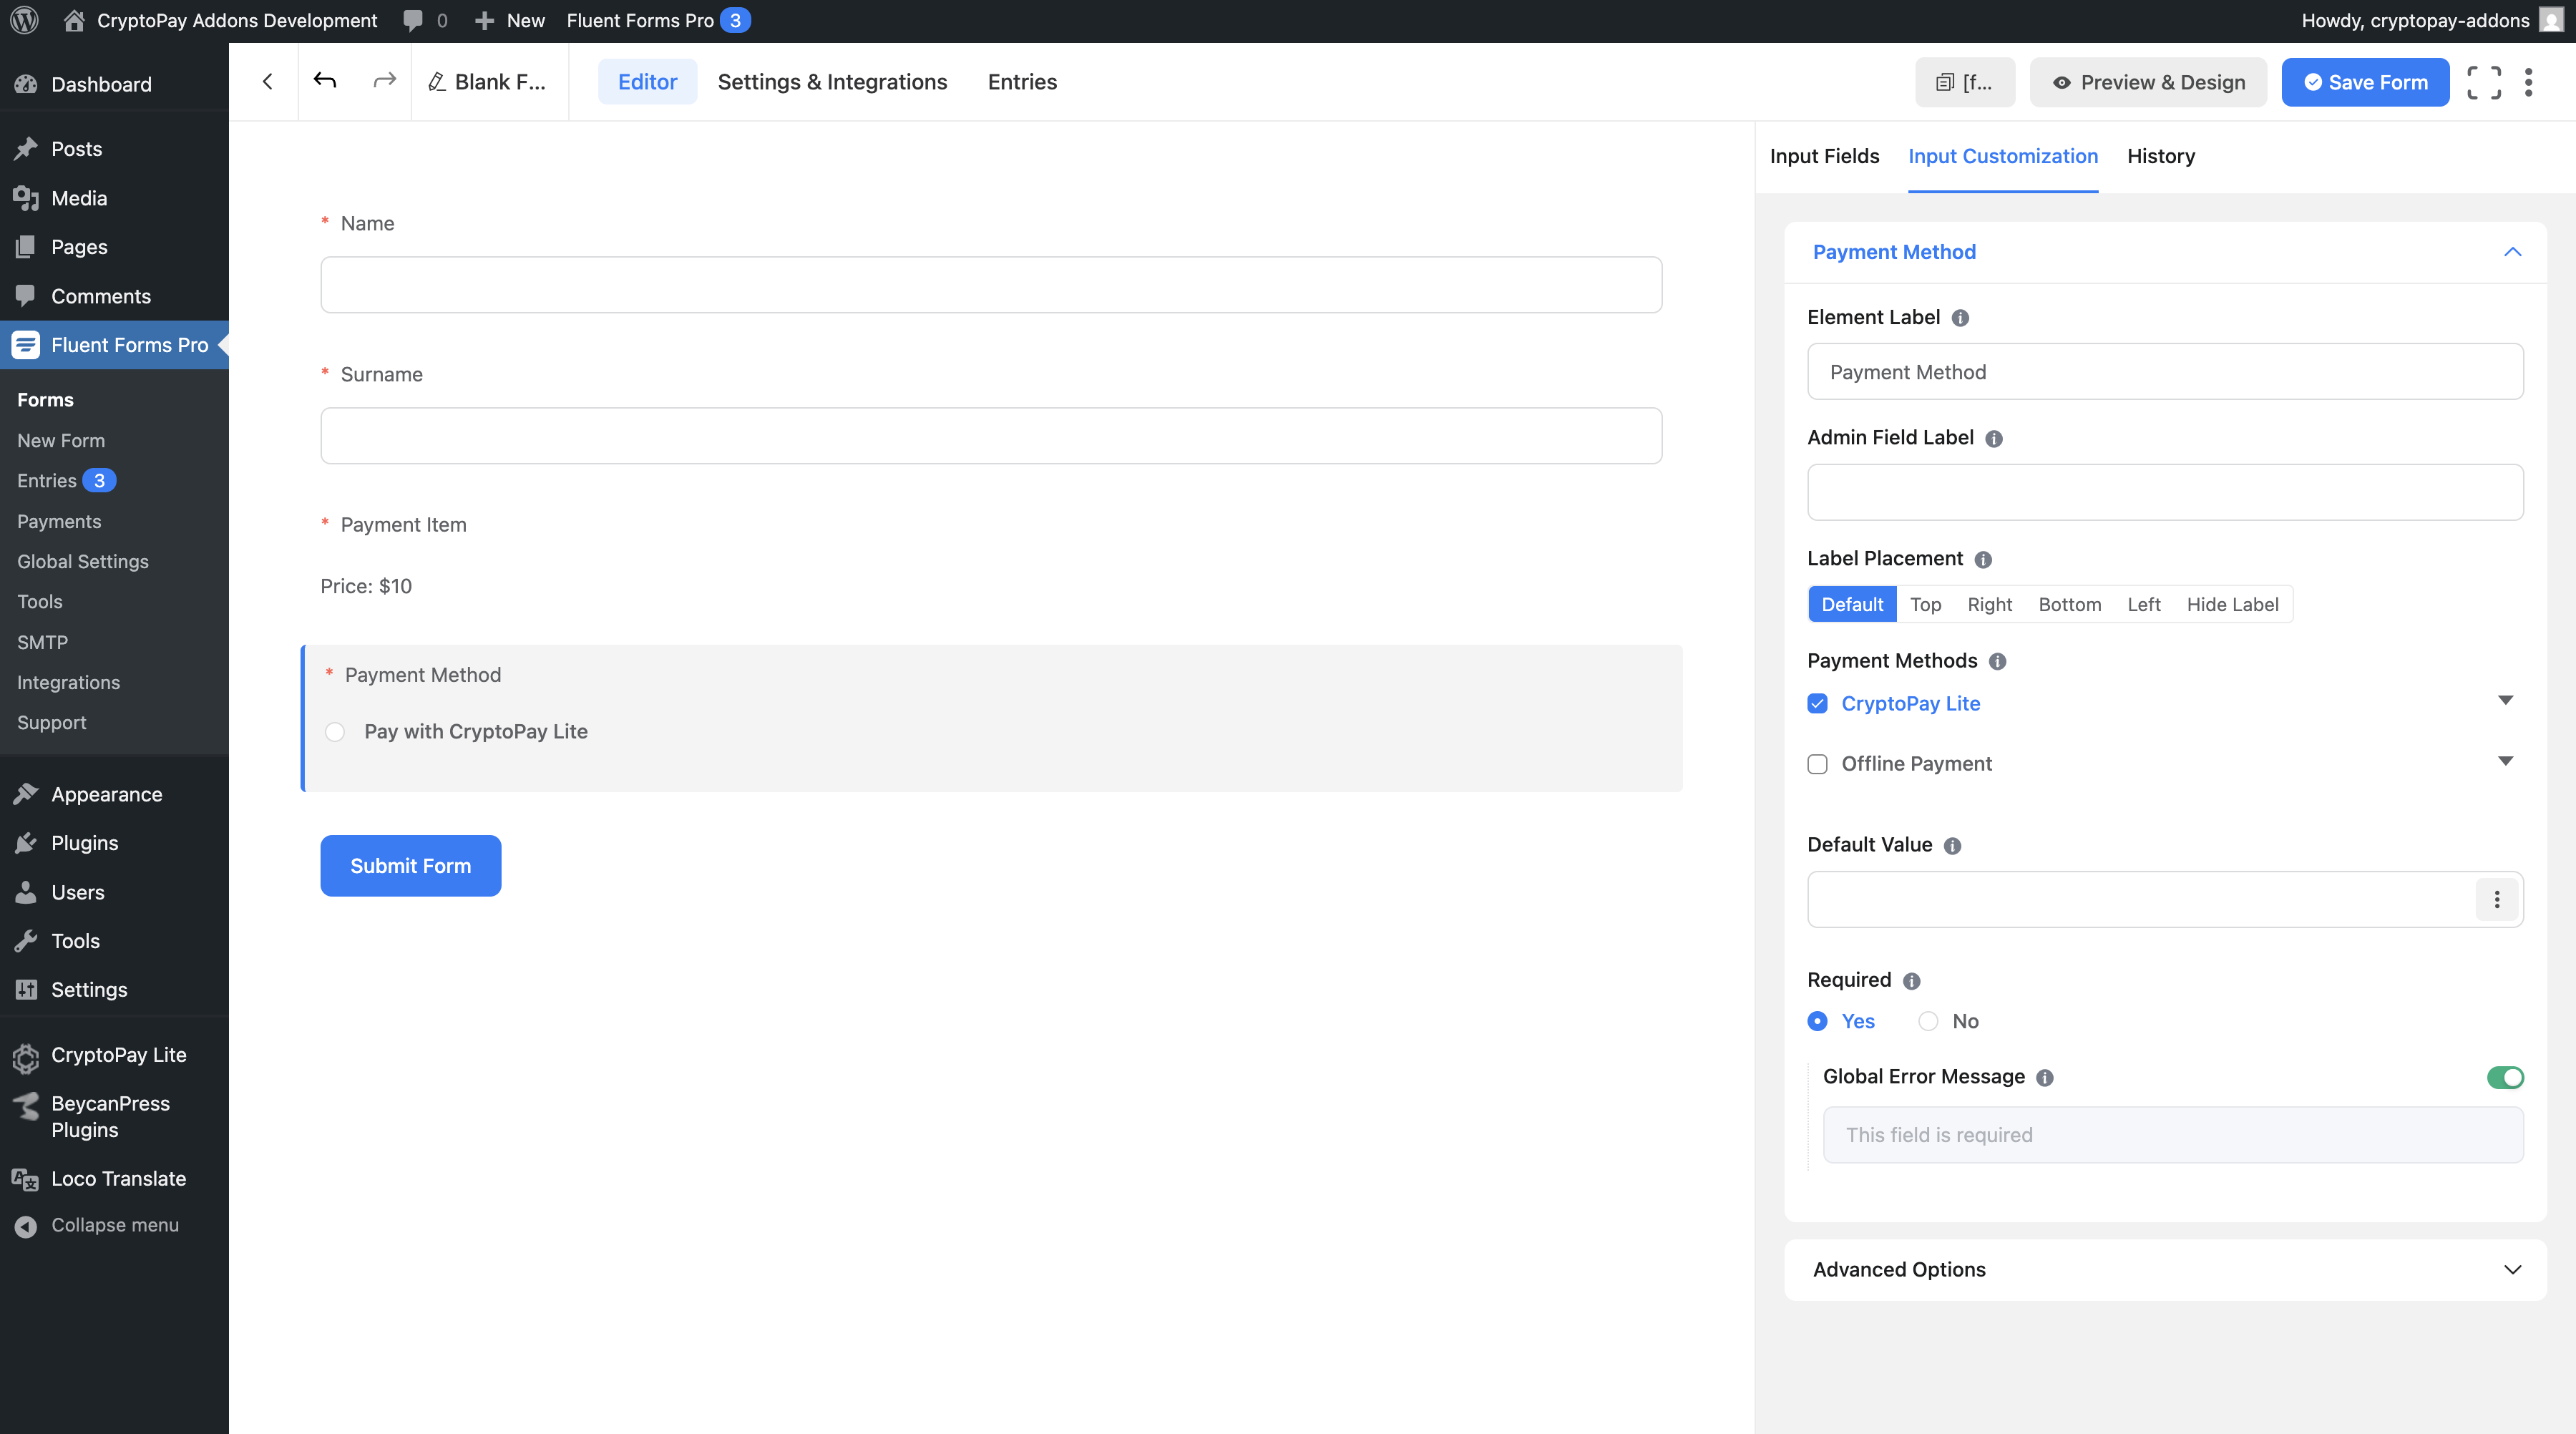Select Pay with CryptoPay Lite radio
This screenshot has width=2576, height=1434.
[335, 732]
